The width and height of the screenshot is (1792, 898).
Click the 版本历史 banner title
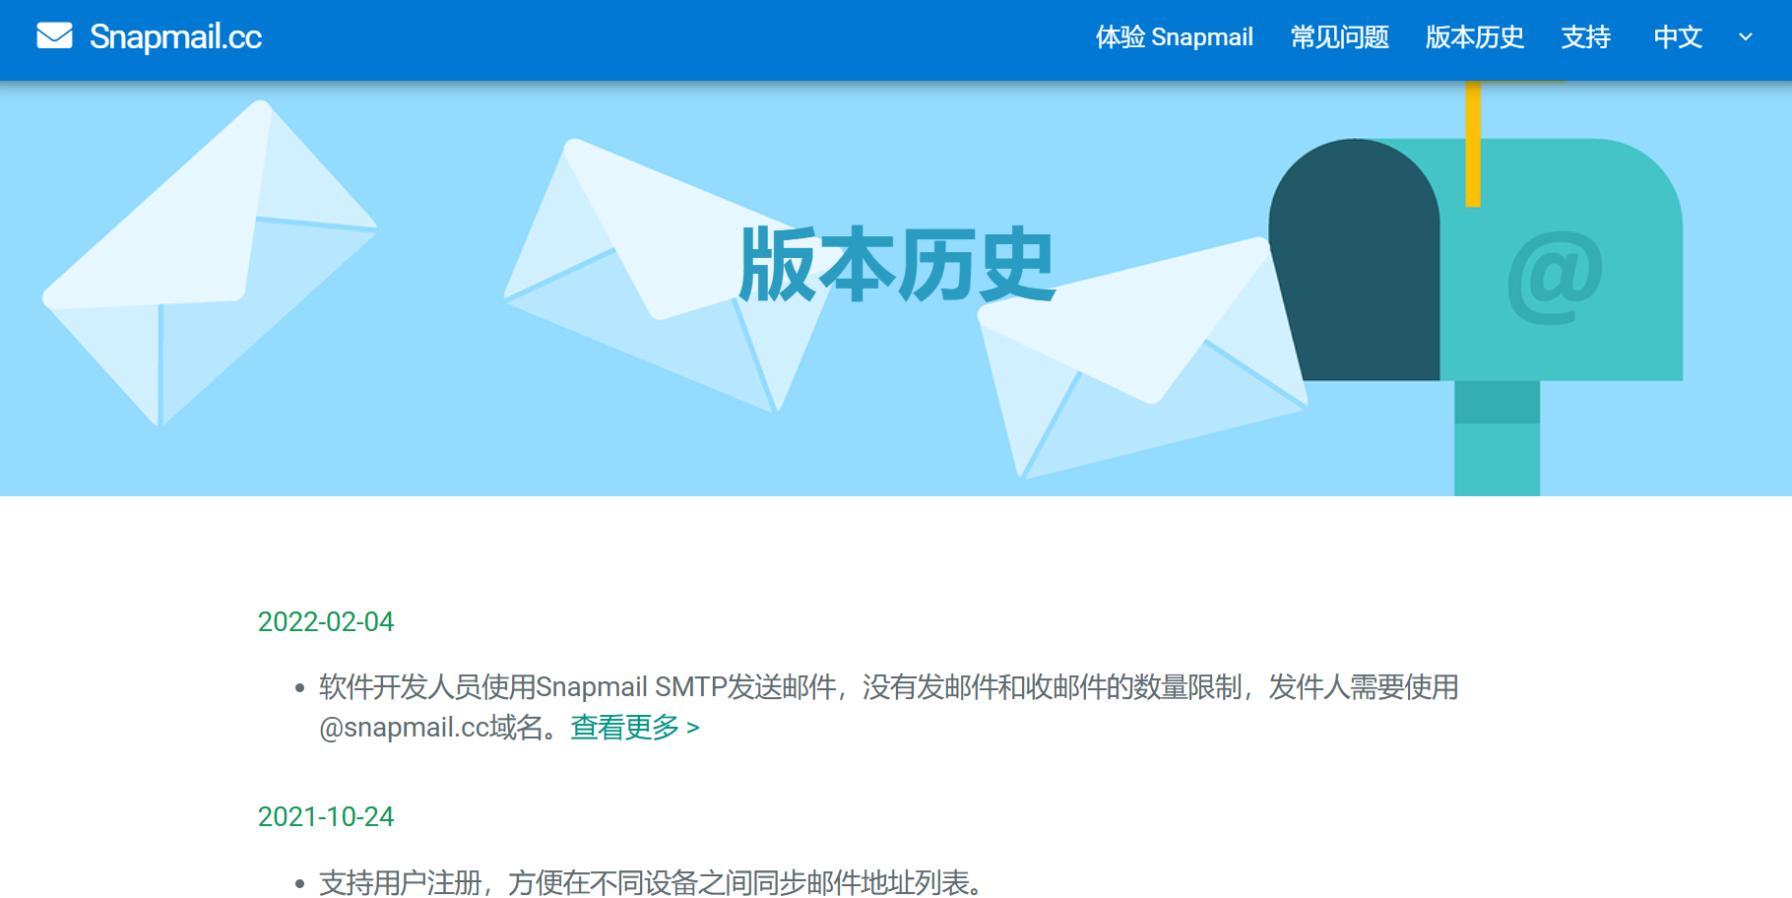896,264
